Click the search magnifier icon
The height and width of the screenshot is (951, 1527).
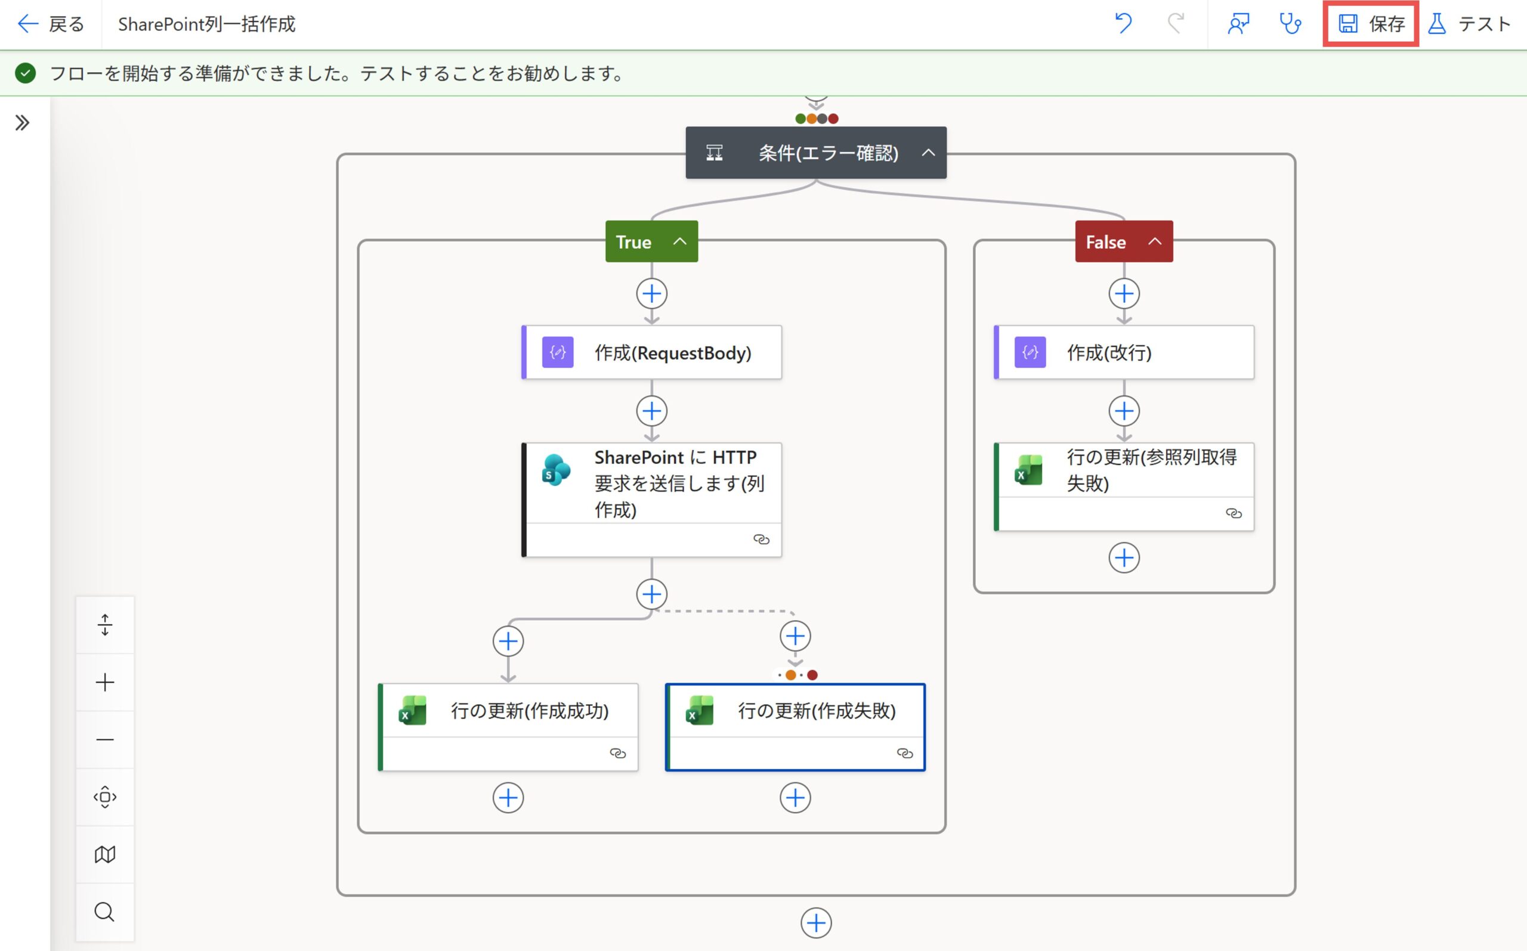(x=105, y=912)
